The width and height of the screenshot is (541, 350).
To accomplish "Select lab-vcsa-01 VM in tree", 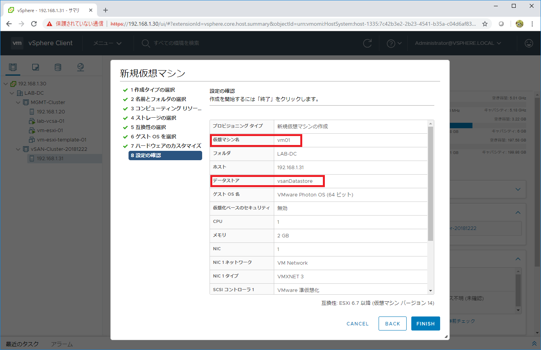I will (x=51, y=121).
